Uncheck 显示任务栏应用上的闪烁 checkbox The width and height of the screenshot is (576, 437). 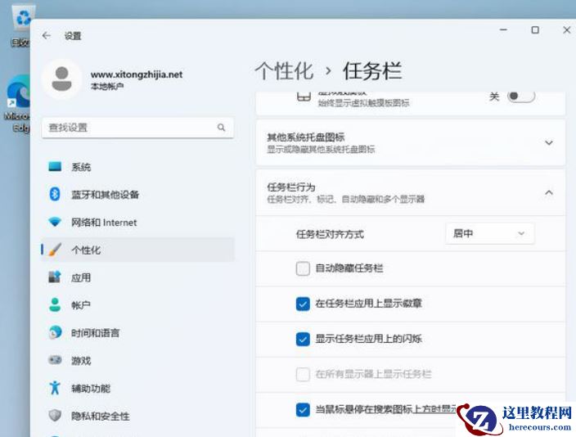pos(303,339)
